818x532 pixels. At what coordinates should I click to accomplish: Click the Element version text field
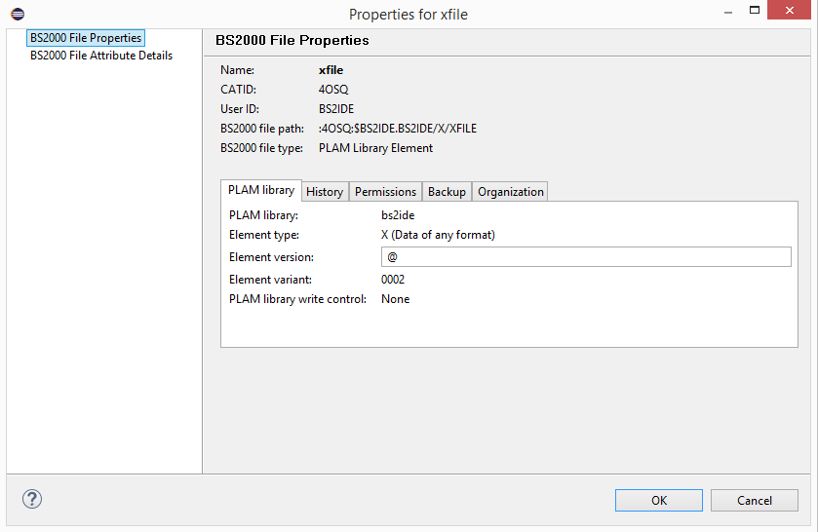click(x=585, y=257)
